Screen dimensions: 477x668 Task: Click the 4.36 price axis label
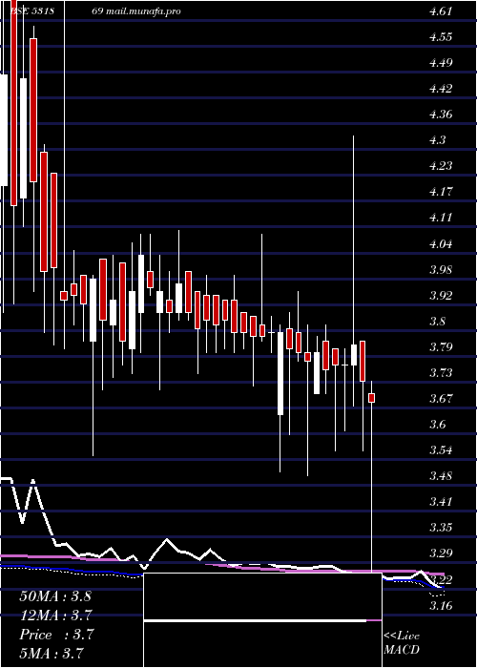[x=441, y=115]
